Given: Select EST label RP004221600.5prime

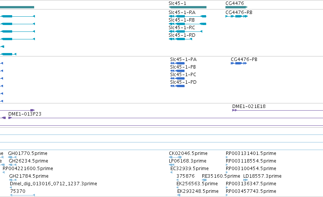Looking at the screenshot, I should click(x=28, y=169).
